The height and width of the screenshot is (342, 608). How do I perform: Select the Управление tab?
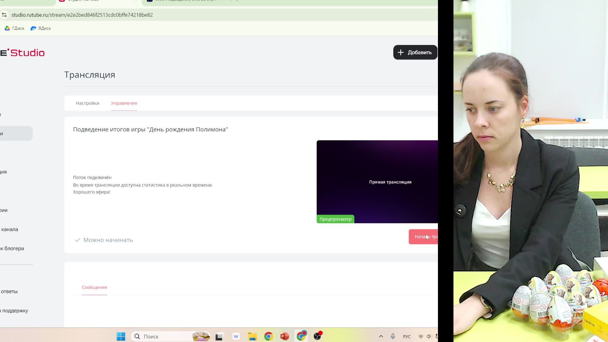click(124, 103)
